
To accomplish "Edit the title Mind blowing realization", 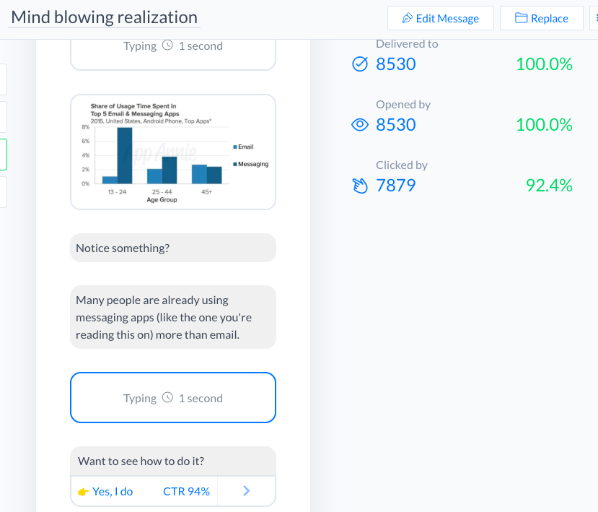I will click(105, 17).
